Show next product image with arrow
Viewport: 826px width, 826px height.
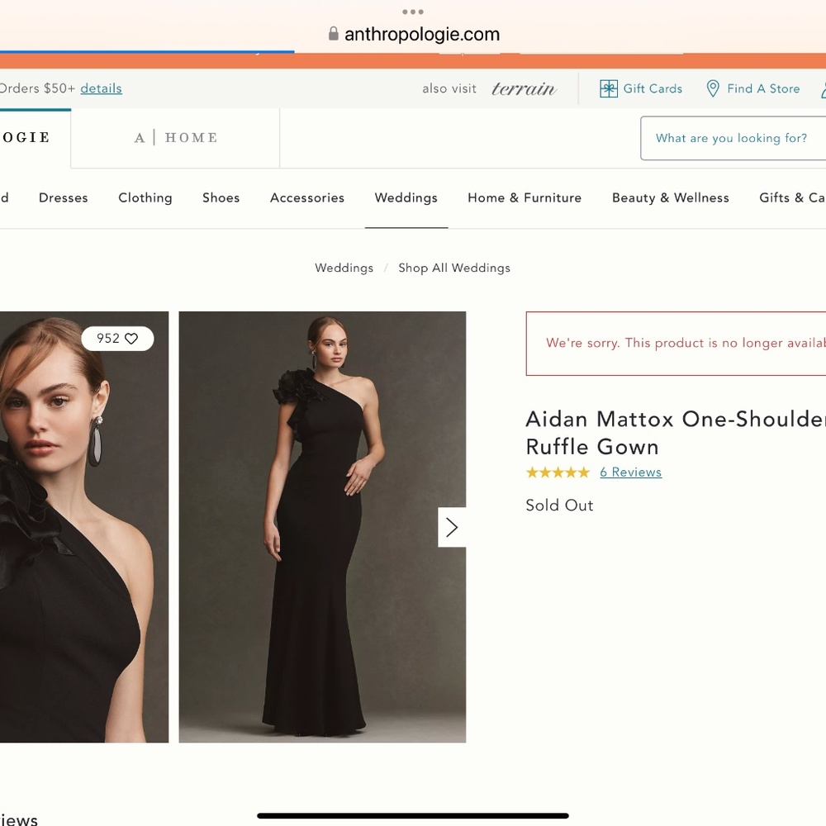[x=452, y=527]
